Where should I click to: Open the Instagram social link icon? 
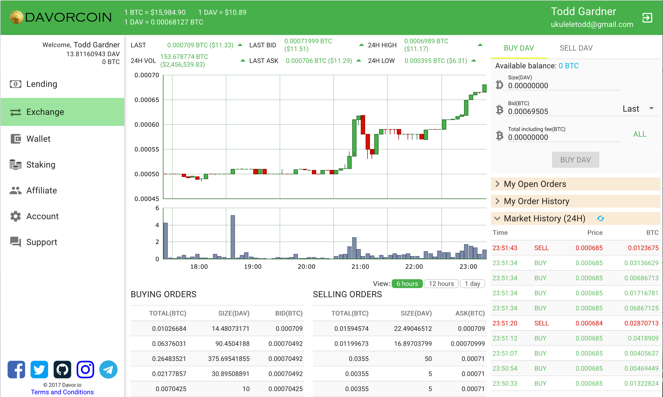[x=85, y=370]
